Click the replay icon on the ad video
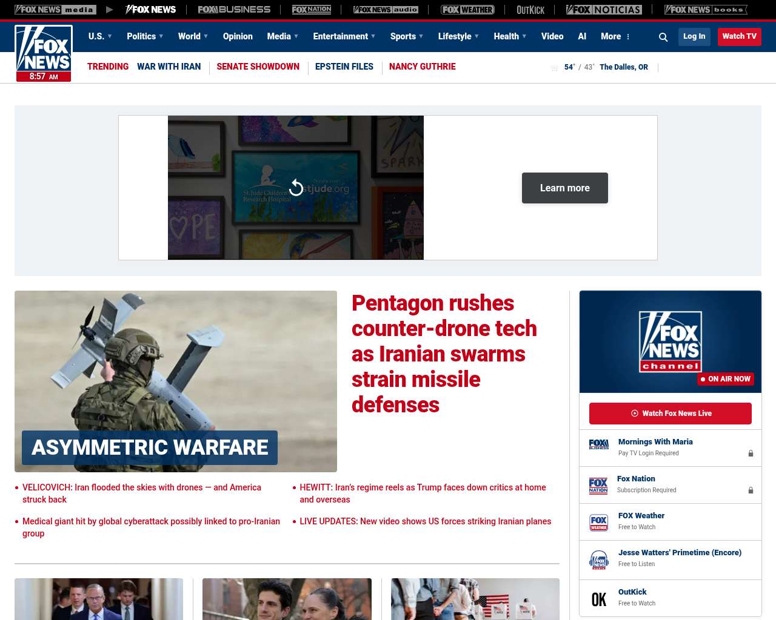The image size is (776, 620). (296, 188)
